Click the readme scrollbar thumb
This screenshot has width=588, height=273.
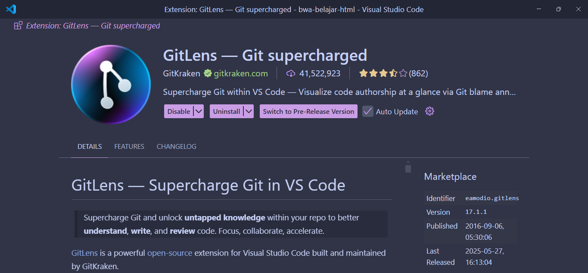[x=408, y=169]
